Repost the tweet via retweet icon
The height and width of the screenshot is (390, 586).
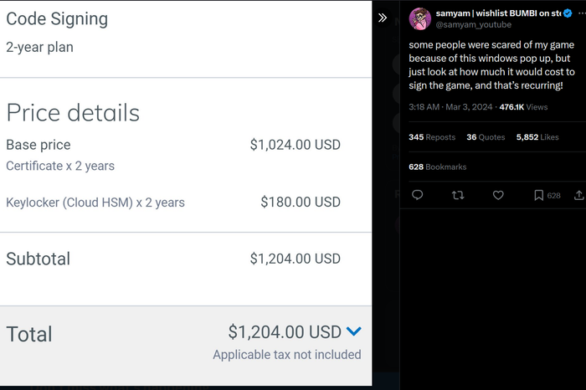tap(458, 195)
